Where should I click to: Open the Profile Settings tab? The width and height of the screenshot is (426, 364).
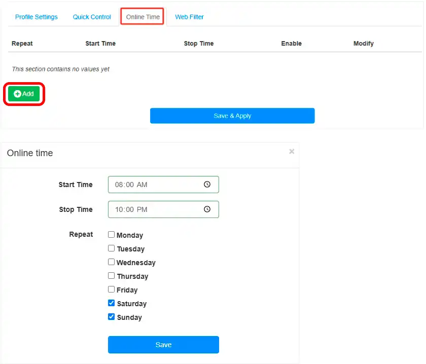coord(37,17)
